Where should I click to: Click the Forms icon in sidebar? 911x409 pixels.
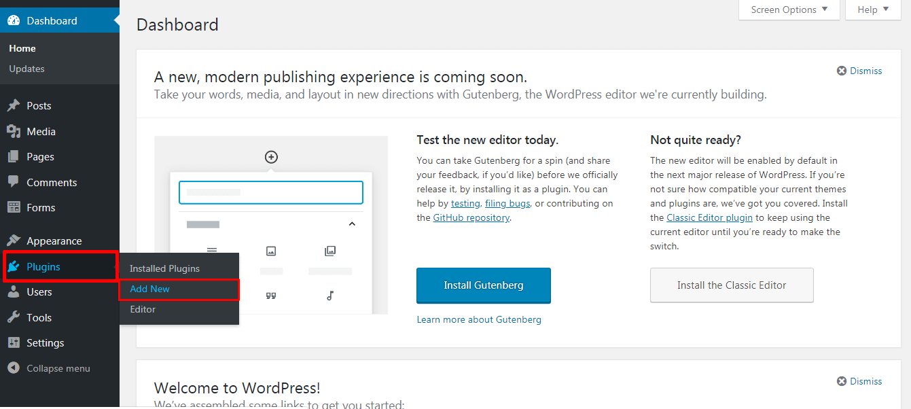tap(14, 207)
